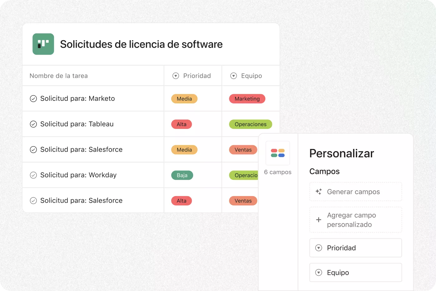The image size is (436, 291).
Task: Click the plus icon for Agregar campo personalizado
Action: pyautogui.click(x=318, y=220)
